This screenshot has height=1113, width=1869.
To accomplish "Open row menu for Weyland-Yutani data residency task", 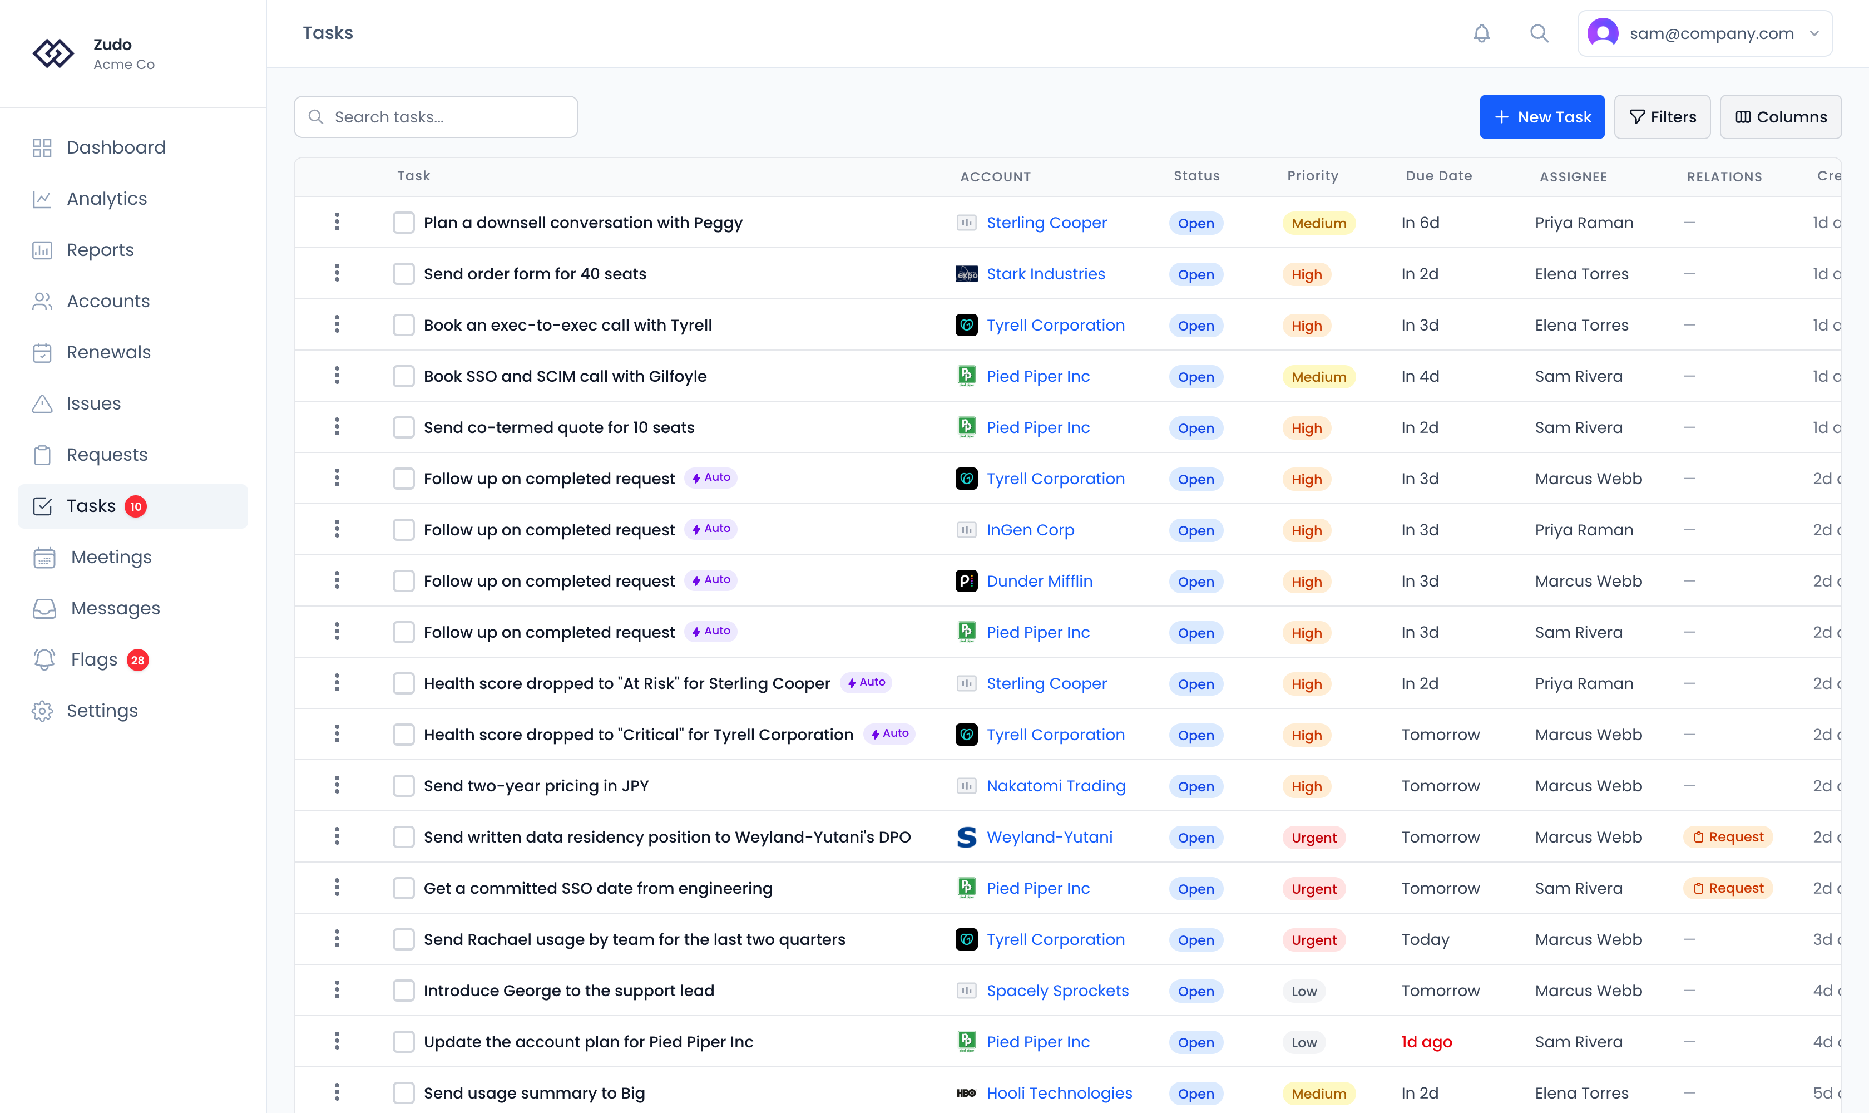I will [337, 836].
